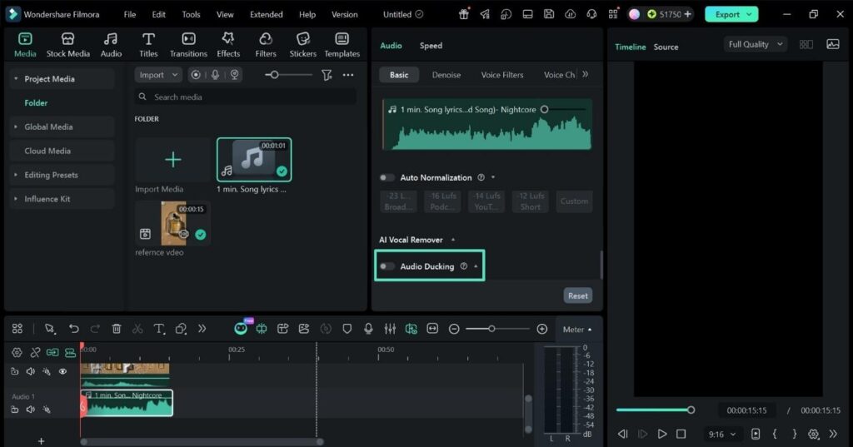Toggle auto ripple link icon
853x447 pixels.
click(52, 352)
